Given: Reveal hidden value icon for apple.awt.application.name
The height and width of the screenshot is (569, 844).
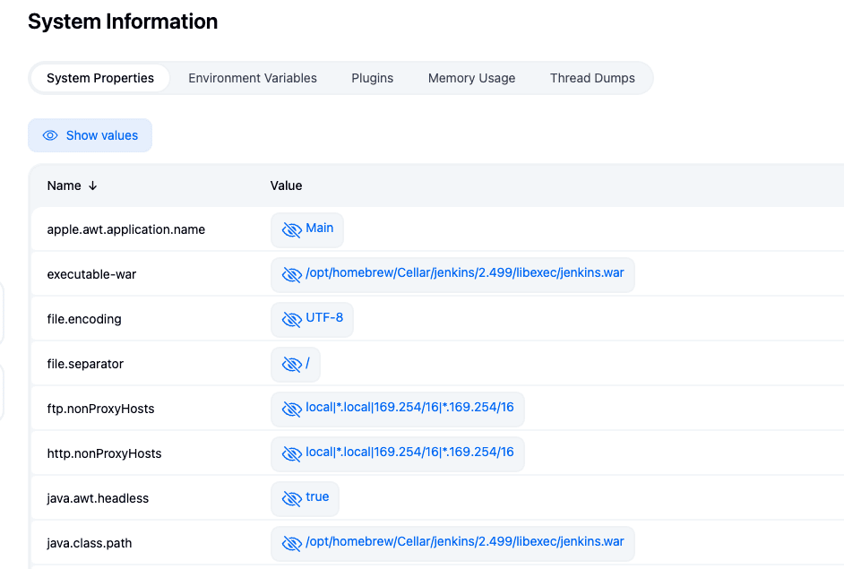Looking at the screenshot, I should click(x=291, y=229).
